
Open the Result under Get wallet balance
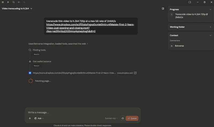coord(37,66)
